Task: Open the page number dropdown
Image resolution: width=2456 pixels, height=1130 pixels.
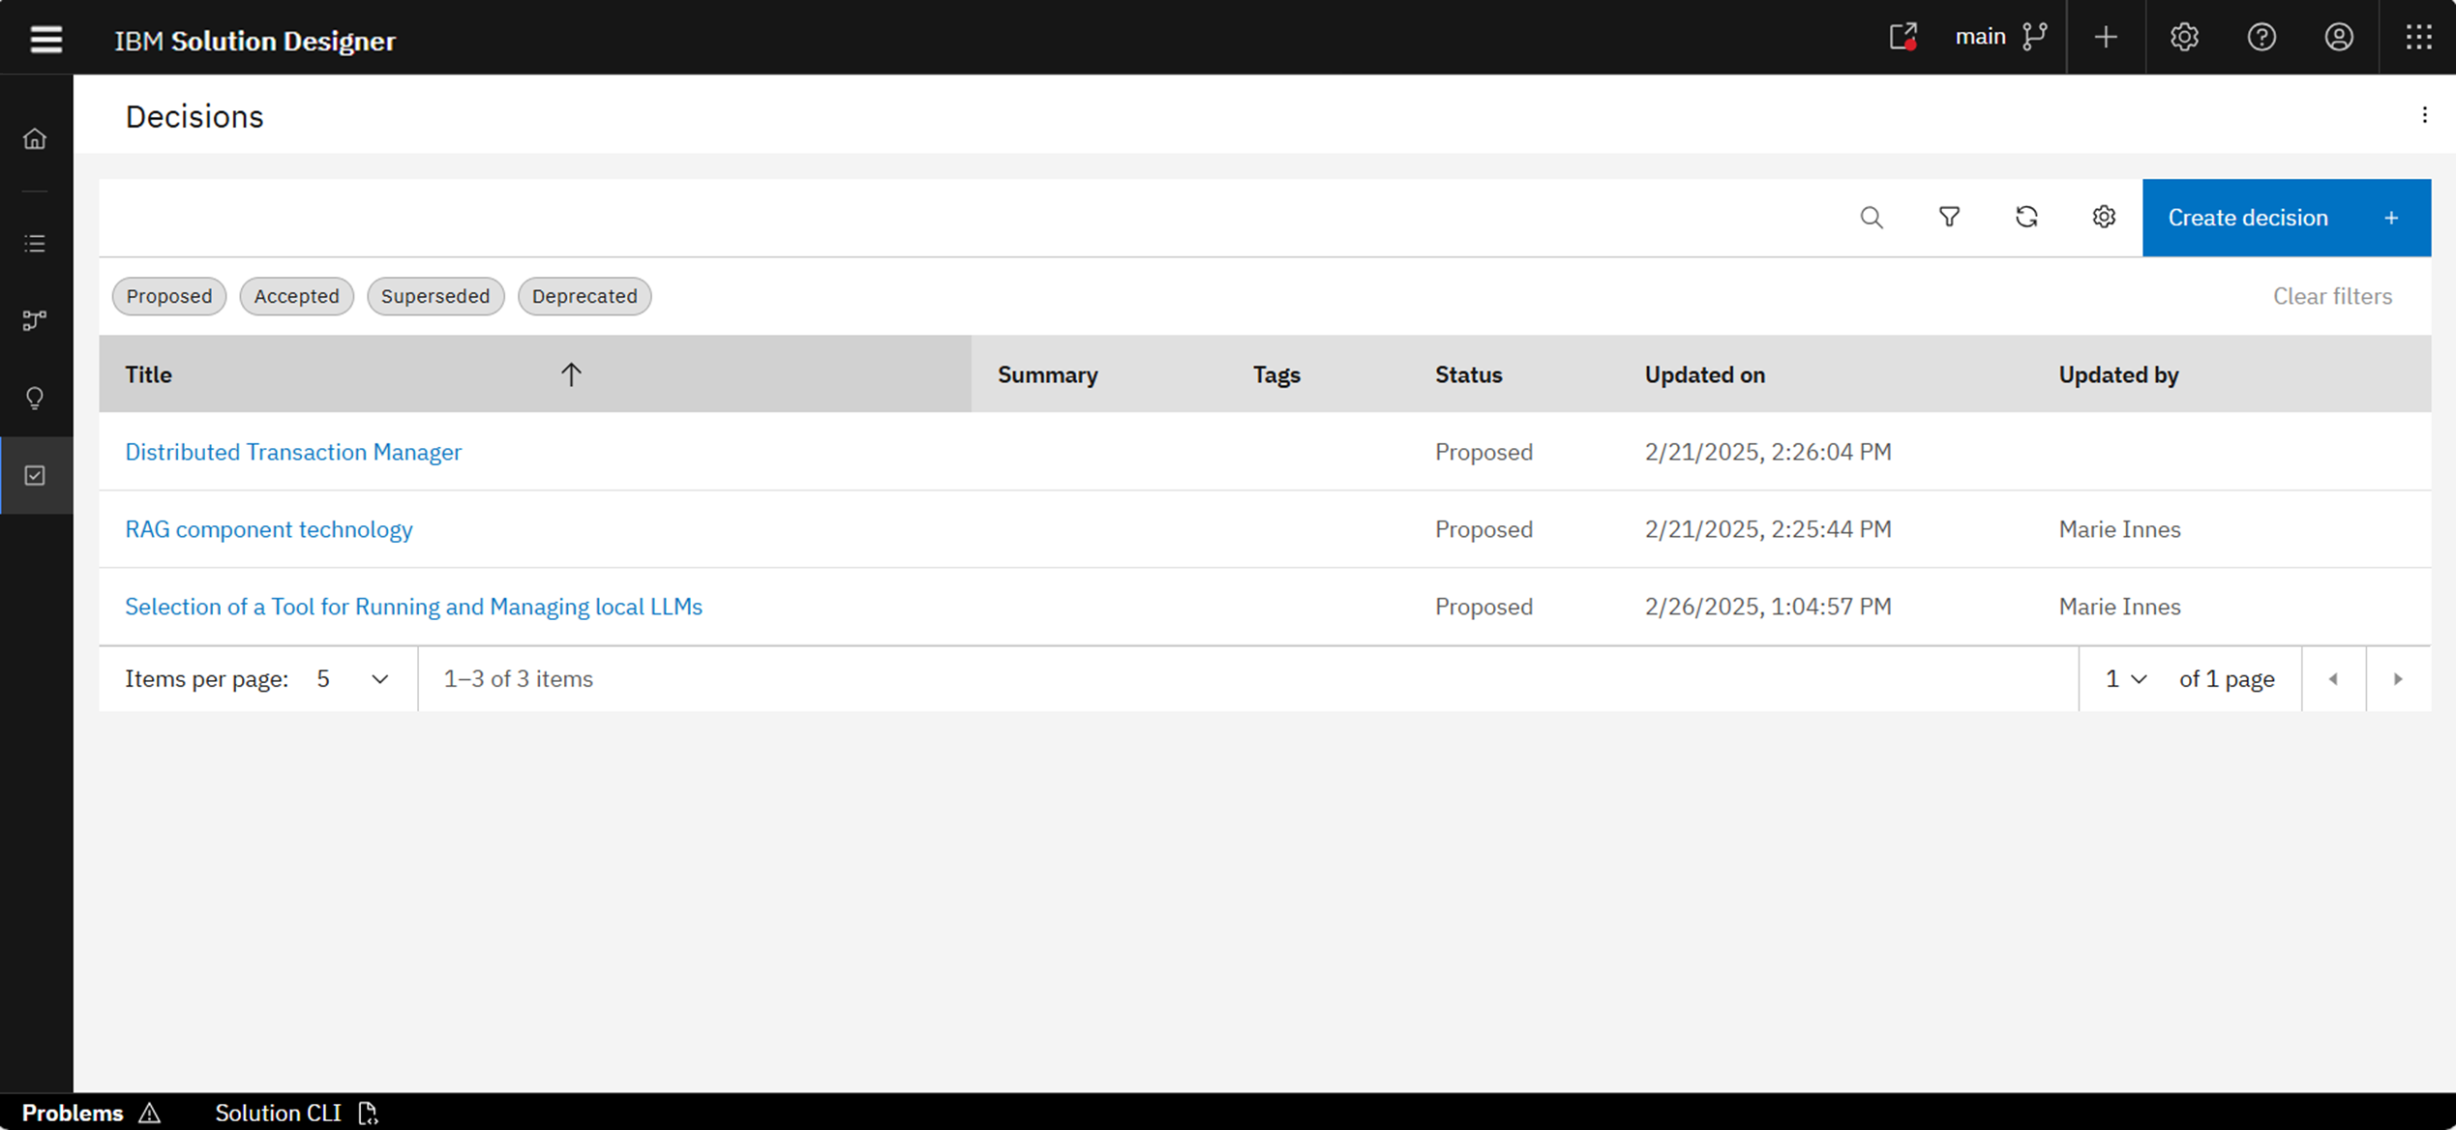Action: pyautogui.click(x=2126, y=679)
